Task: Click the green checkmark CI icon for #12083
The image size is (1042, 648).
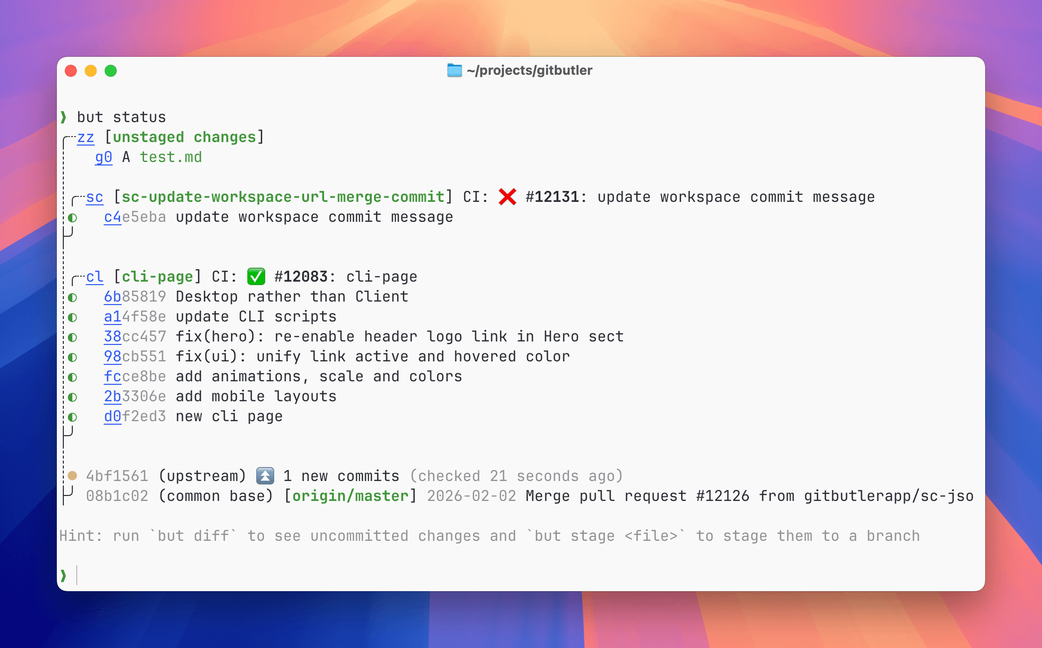Action: [256, 276]
